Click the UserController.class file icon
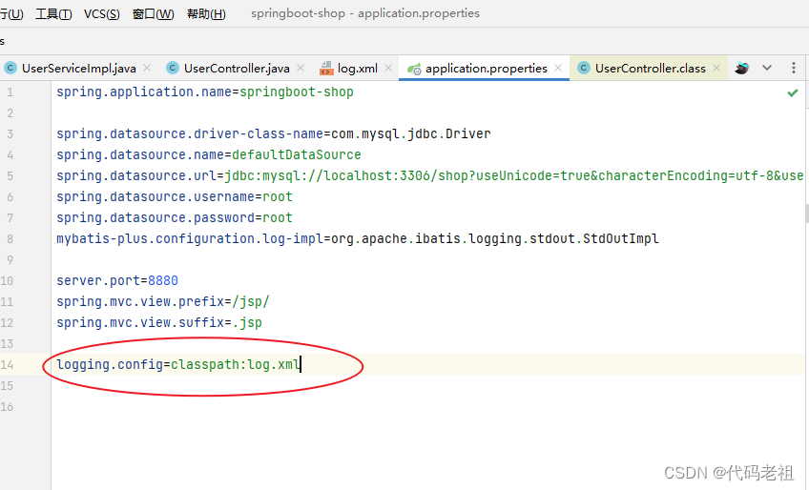The image size is (809, 490). pos(584,68)
